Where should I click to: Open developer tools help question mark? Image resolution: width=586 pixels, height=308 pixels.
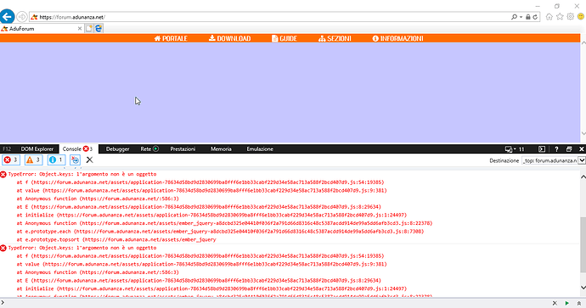(556, 149)
